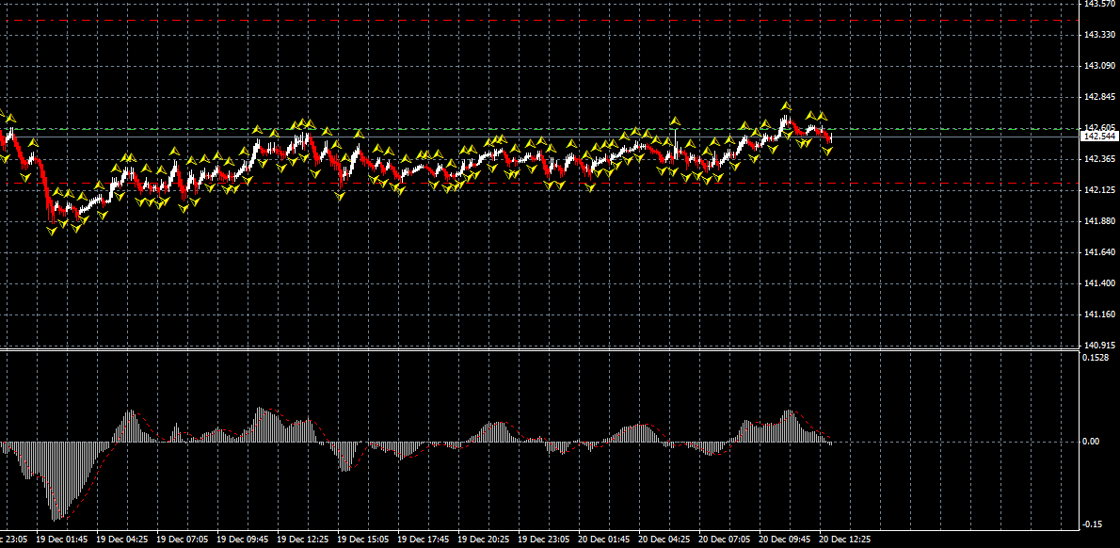Click the 141.400 price axis label

(1101, 283)
